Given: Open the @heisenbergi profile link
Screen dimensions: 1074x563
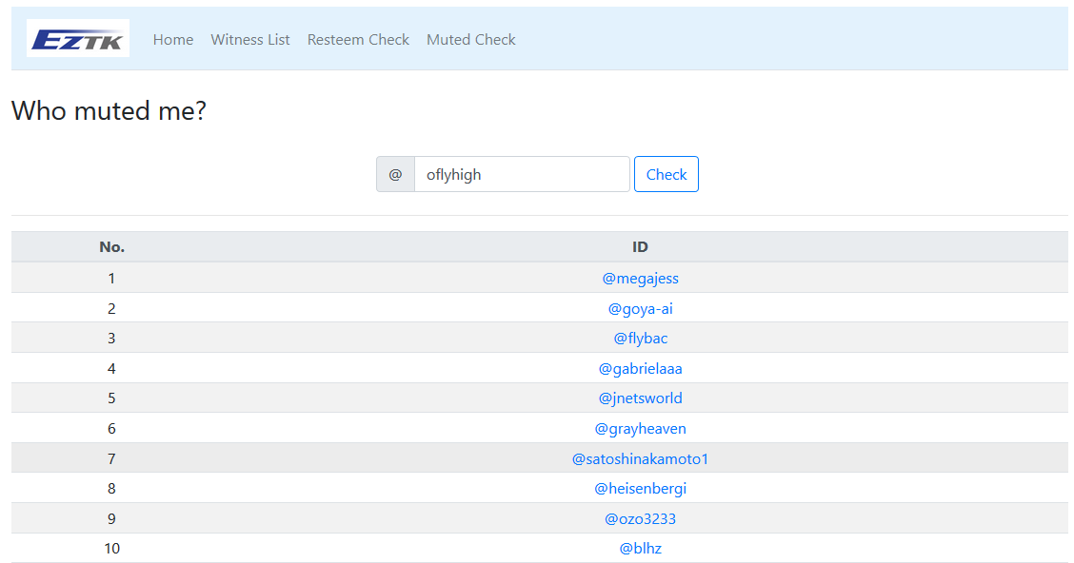Looking at the screenshot, I should 641,489.
